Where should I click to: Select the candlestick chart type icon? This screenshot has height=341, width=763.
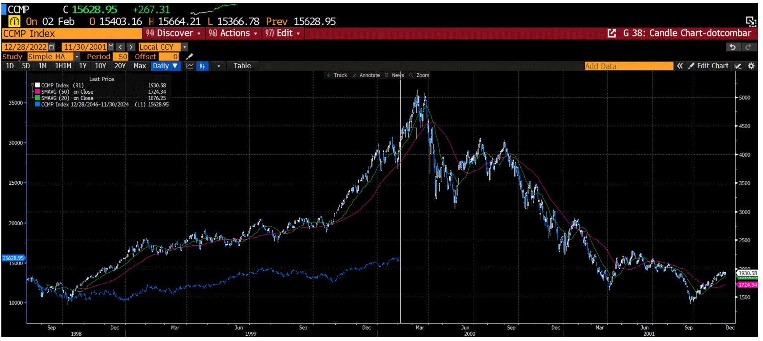tap(202, 66)
